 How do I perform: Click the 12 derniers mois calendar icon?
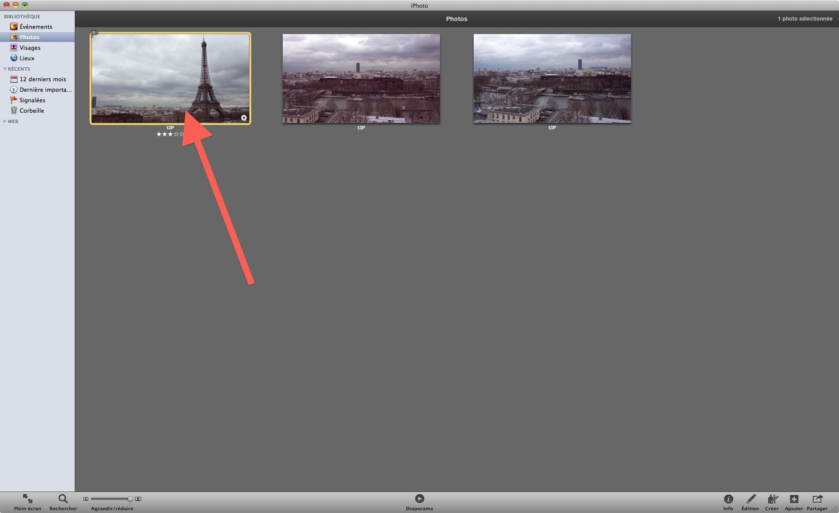(x=14, y=79)
